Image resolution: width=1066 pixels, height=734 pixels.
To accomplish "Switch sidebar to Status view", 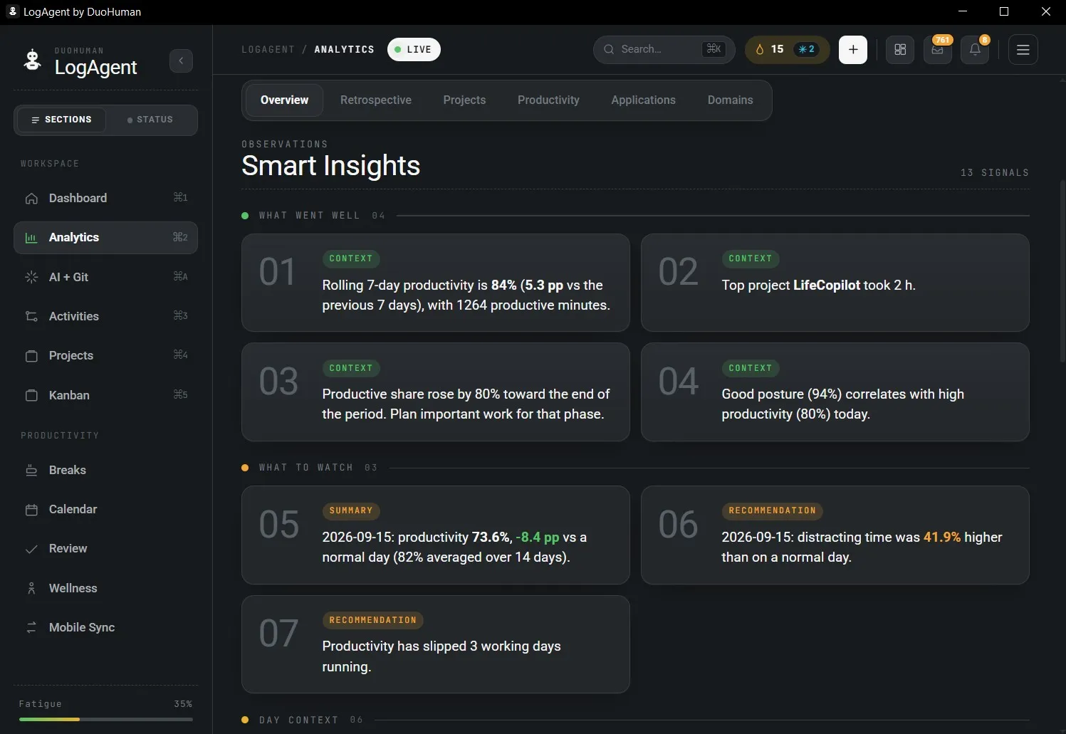I will [150, 120].
